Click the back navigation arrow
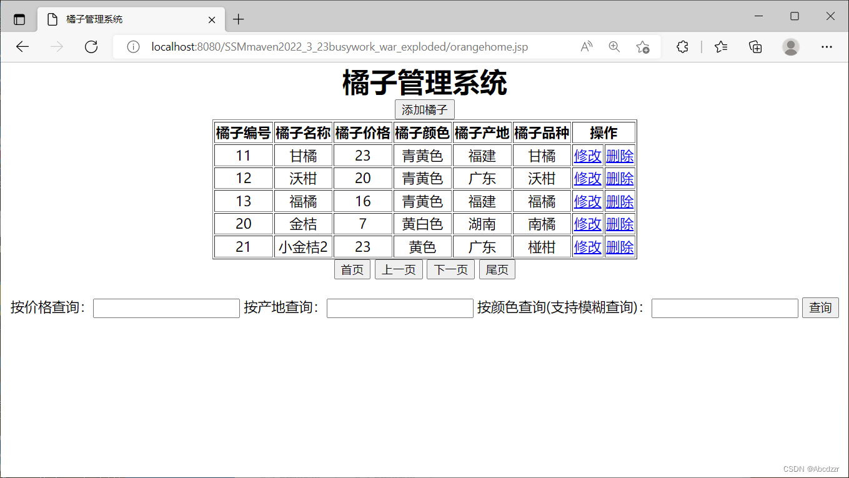 tap(22, 47)
